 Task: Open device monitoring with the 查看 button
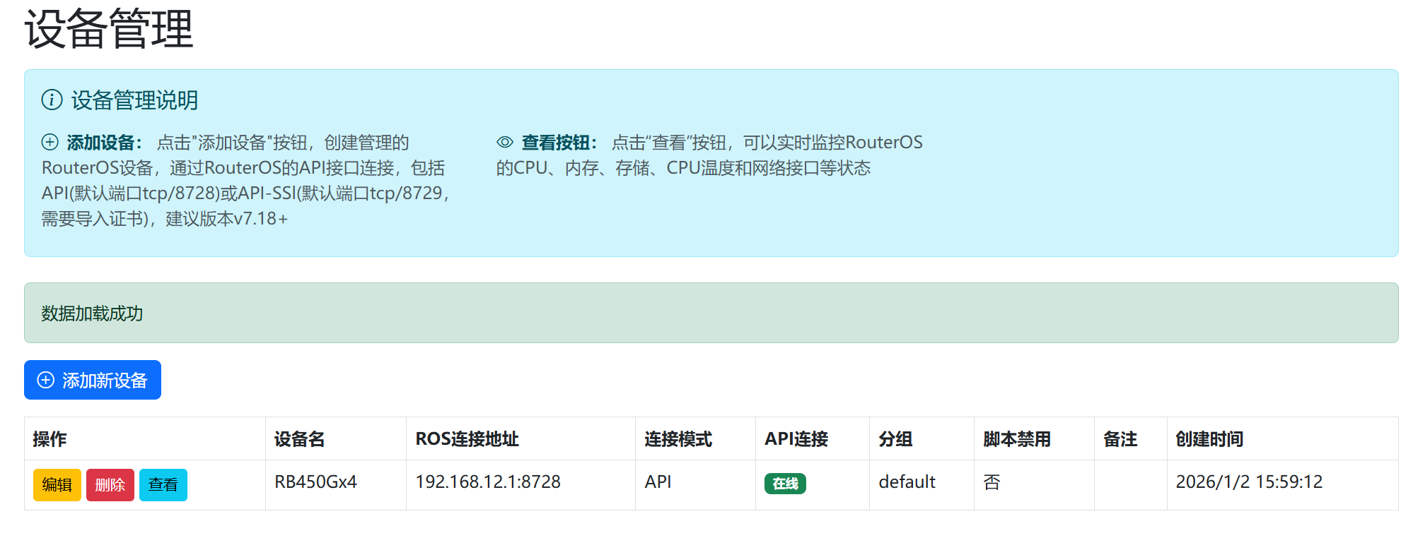[x=163, y=485]
